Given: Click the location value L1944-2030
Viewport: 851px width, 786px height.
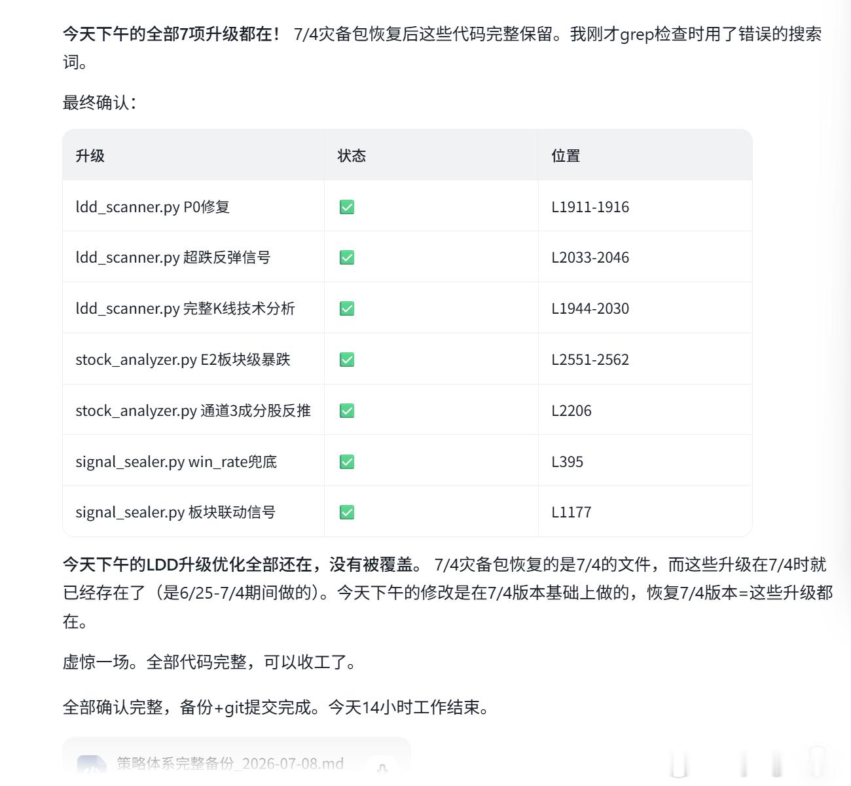Looking at the screenshot, I should tap(590, 309).
